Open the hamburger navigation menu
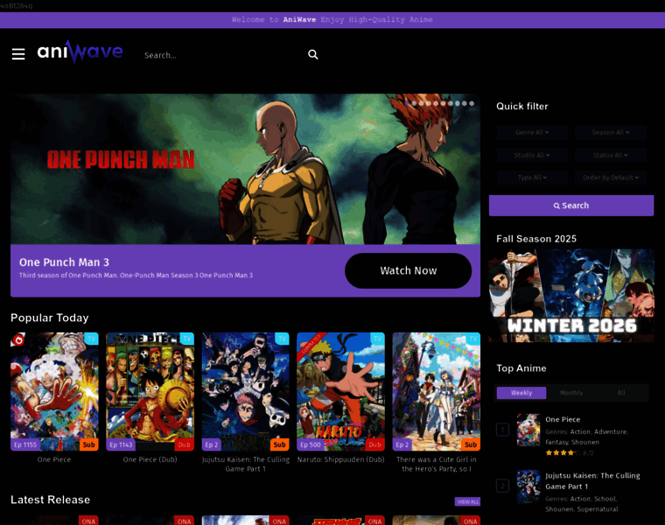The image size is (665, 525). (18, 54)
